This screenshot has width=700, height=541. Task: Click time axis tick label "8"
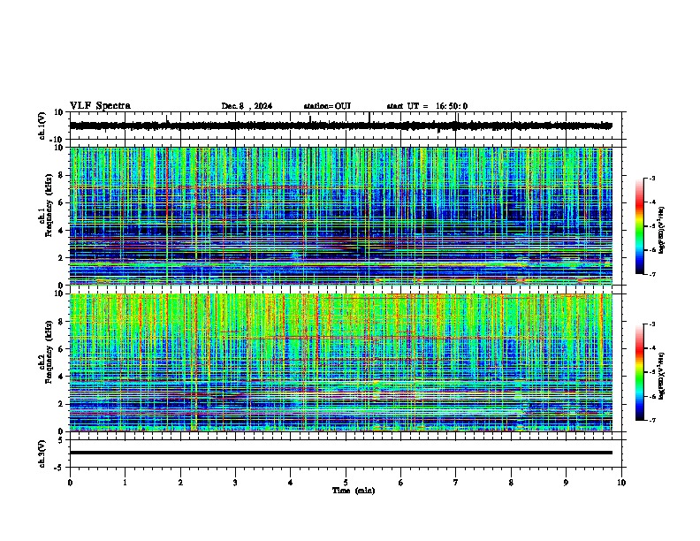coord(511,483)
